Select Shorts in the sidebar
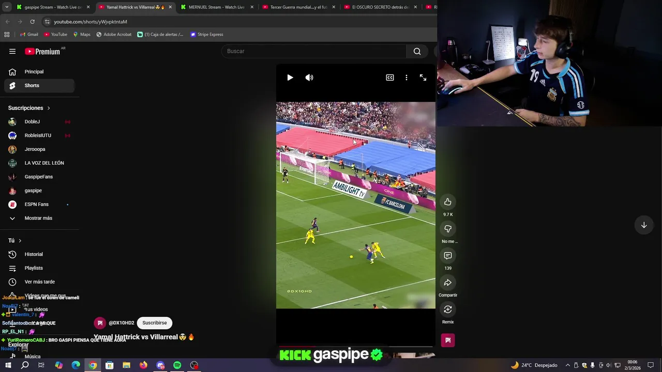Image resolution: width=662 pixels, height=372 pixels. pos(39,85)
